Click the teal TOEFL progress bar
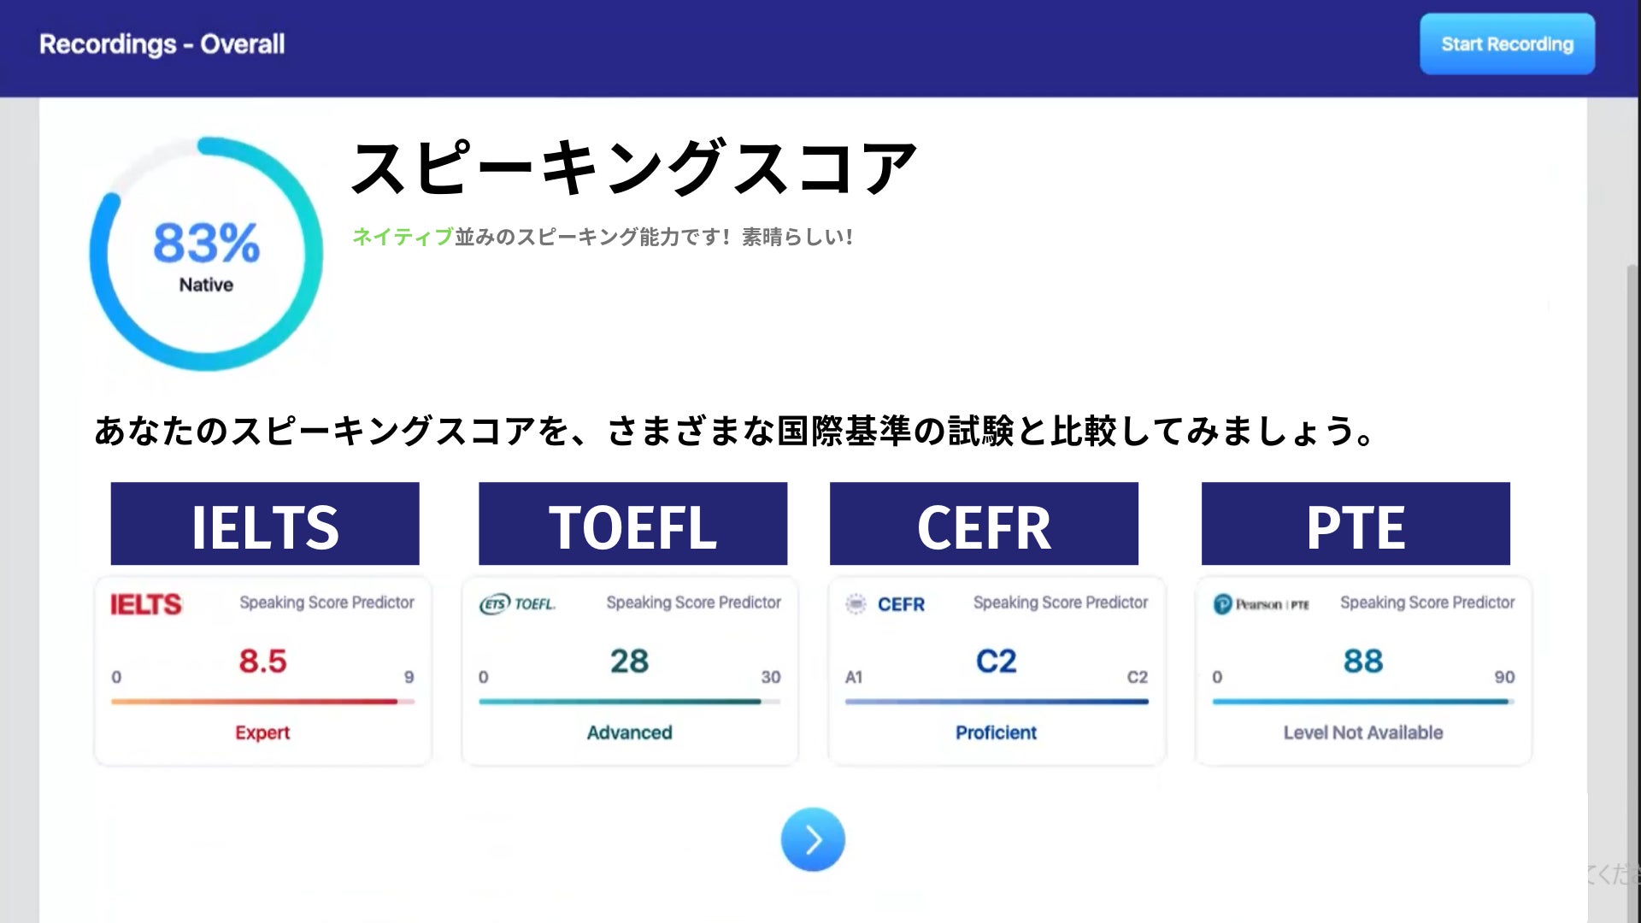Viewport: 1641px width, 923px height. pyautogui.click(x=629, y=702)
